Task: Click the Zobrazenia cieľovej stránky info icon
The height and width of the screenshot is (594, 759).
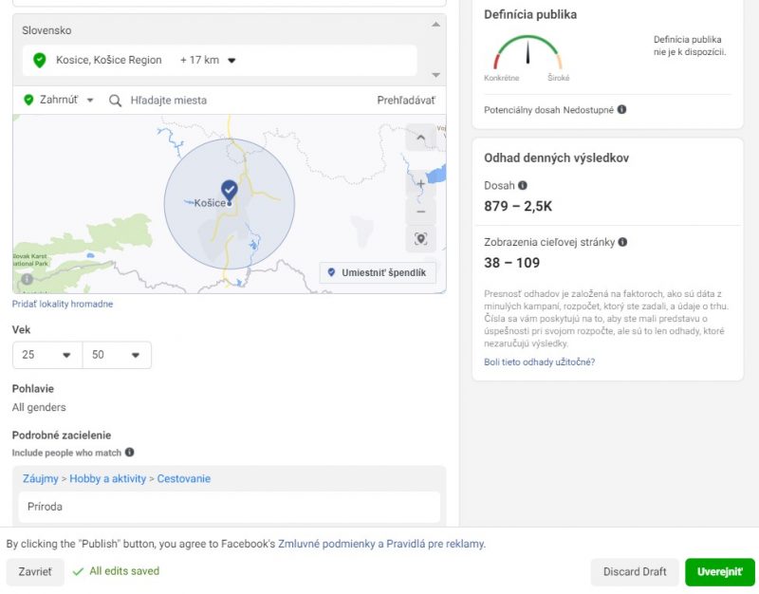Action: point(623,242)
